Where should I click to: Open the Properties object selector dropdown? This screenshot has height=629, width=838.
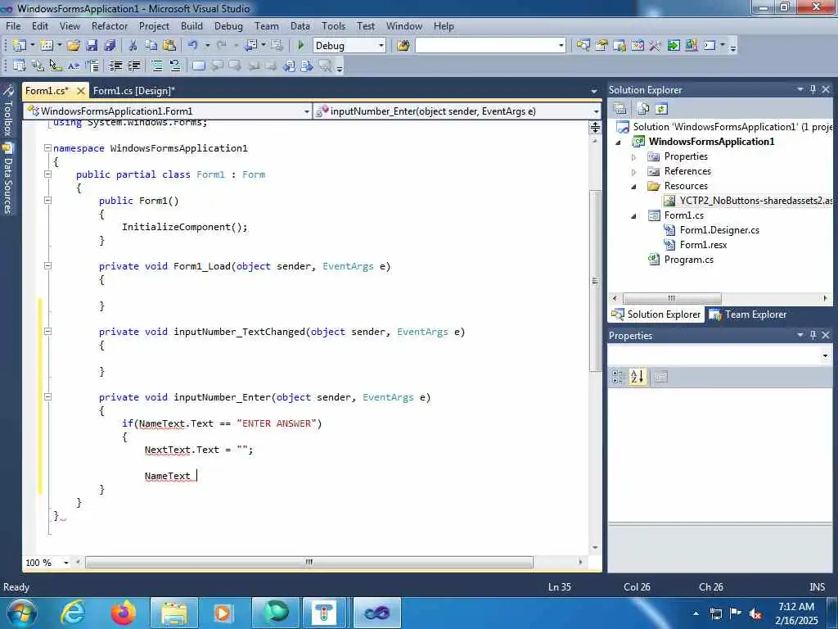(x=825, y=355)
